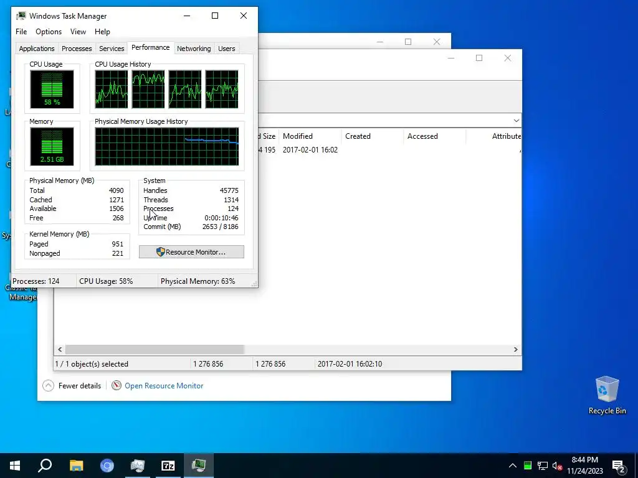Click 'Physical Memory: 63%' in status bar

click(x=198, y=281)
